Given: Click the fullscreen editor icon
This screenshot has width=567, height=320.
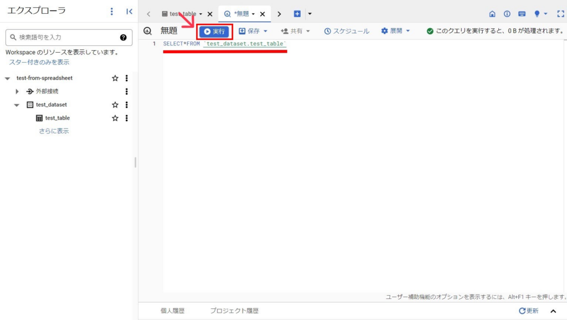Looking at the screenshot, I should pos(560,14).
